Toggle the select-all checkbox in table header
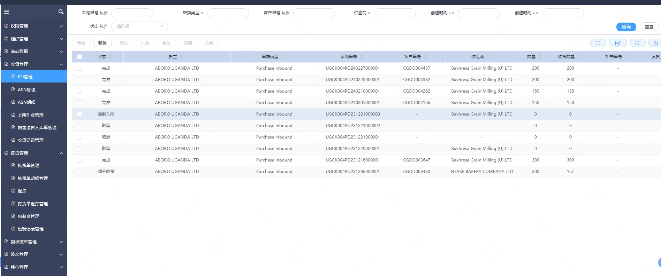661x276 pixels. point(79,57)
